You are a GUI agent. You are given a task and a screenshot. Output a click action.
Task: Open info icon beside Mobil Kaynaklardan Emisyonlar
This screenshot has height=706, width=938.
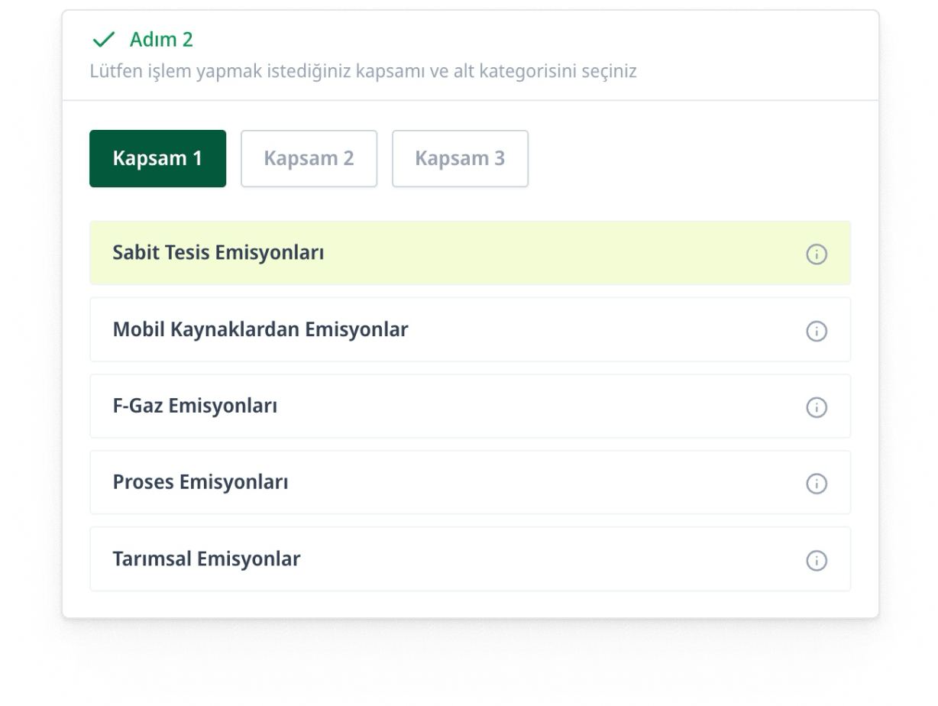(817, 331)
